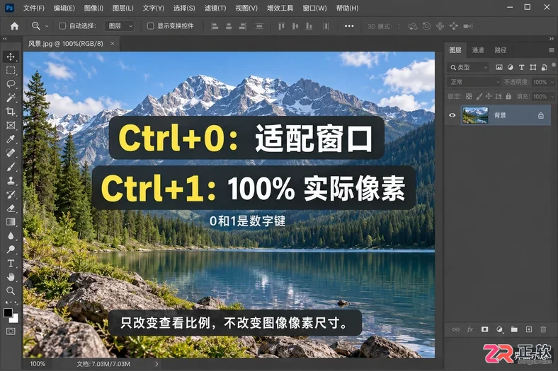Select the Lasso tool
558x371 pixels.
11,84
